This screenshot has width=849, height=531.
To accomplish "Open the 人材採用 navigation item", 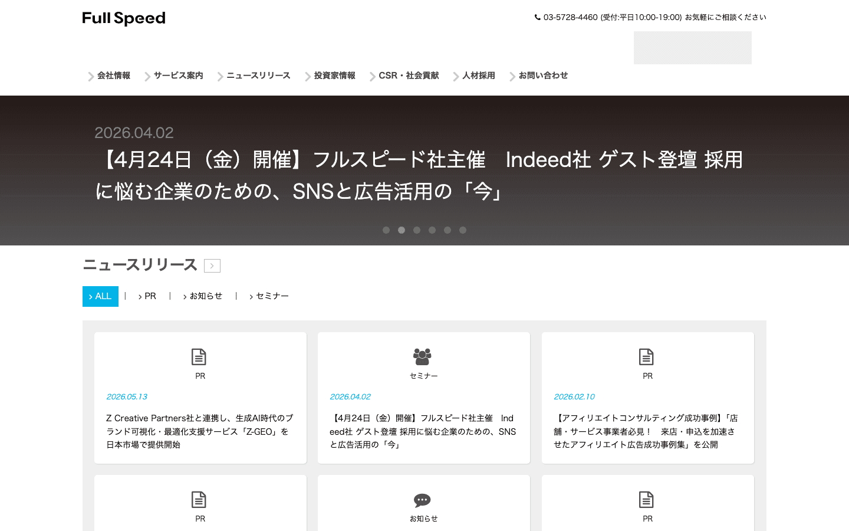I will 474,76.
